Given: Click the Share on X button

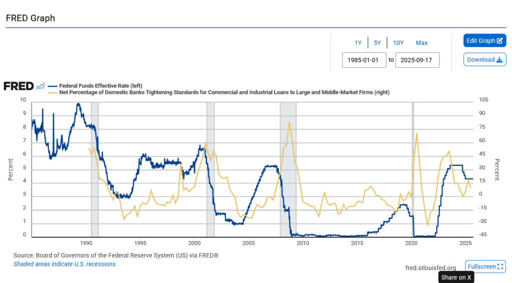Looking at the screenshot, I should click(456, 278).
